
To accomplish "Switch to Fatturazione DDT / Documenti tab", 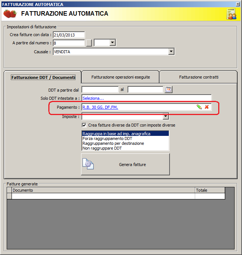I will pyautogui.click(x=43, y=77).
